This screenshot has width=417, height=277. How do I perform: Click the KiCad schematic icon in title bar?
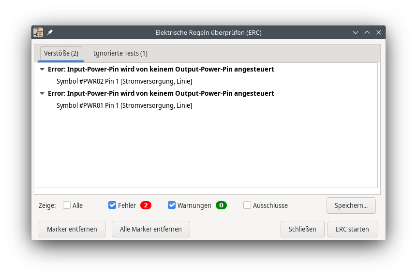pos(38,32)
